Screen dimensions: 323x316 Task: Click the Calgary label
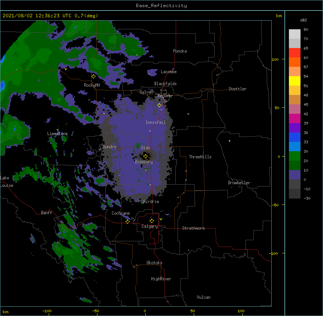point(150,226)
